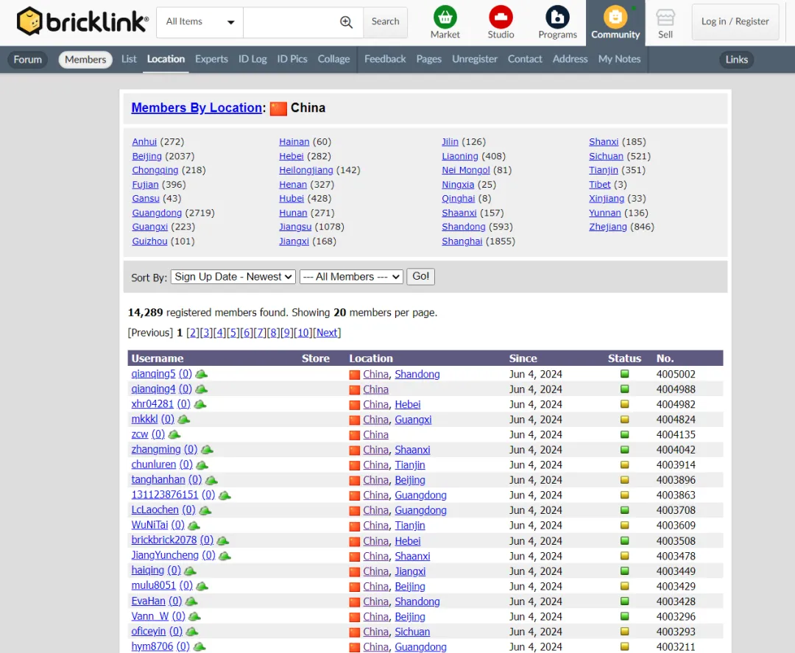Image resolution: width=795 pixels, height=653 pixels.
Task: Go to page 10 of results
Action: [303, 333]
